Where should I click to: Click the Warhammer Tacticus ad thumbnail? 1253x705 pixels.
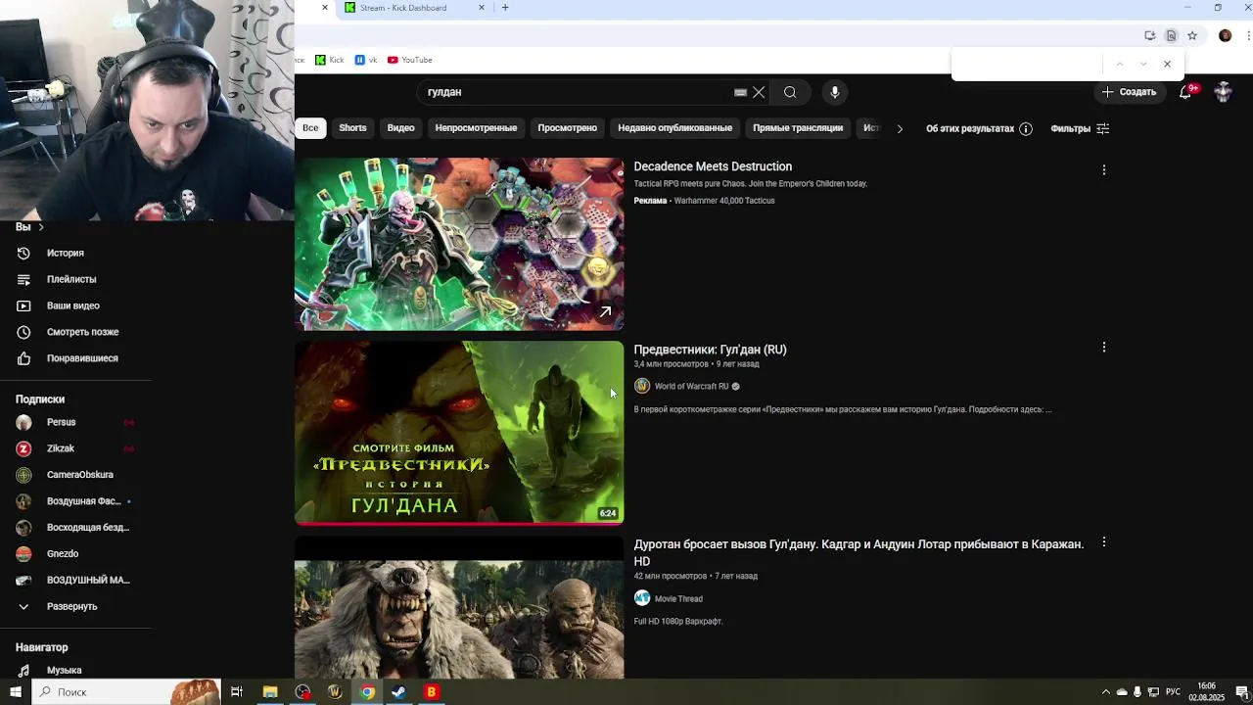coord(459,244)
